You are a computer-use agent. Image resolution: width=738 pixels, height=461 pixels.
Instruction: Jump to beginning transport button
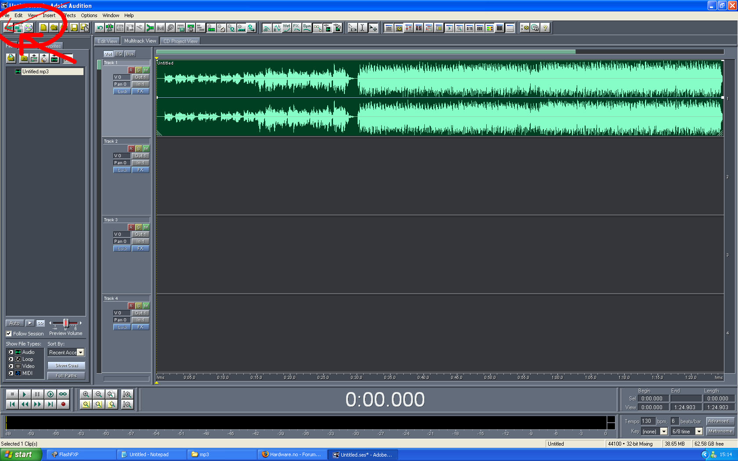tap(12, 404)
